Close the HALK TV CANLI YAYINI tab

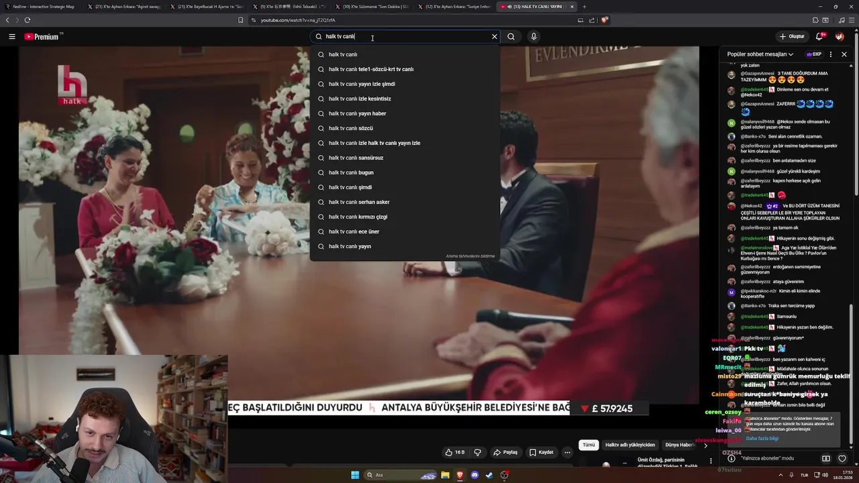click(572, 7)
